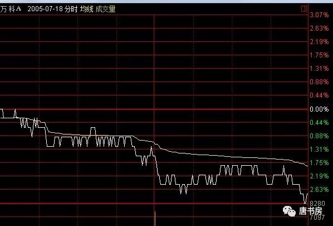Select the 万科A stock name label

(11, 9)
